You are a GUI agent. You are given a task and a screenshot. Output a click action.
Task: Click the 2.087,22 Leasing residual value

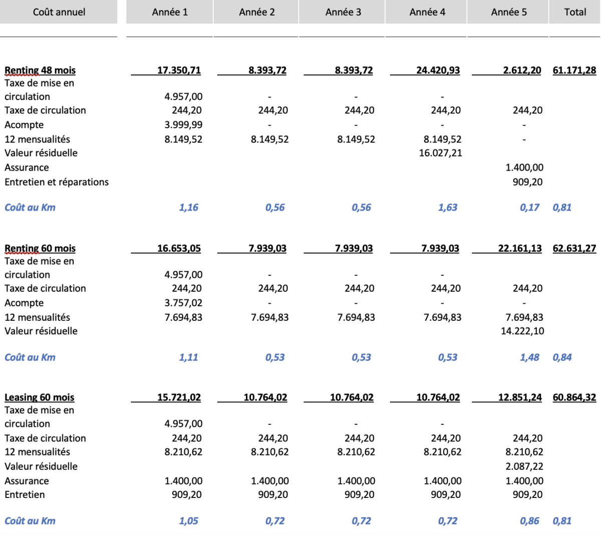pos(524,466)
